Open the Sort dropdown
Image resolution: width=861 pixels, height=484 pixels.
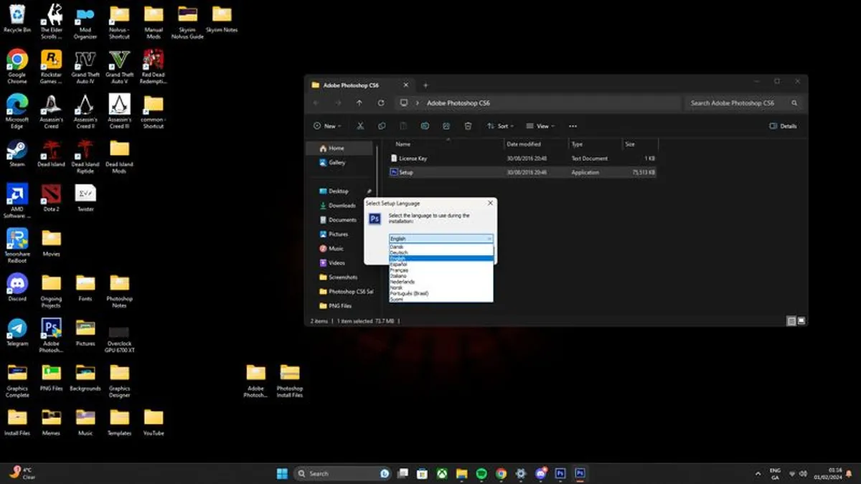click(500, 125)
